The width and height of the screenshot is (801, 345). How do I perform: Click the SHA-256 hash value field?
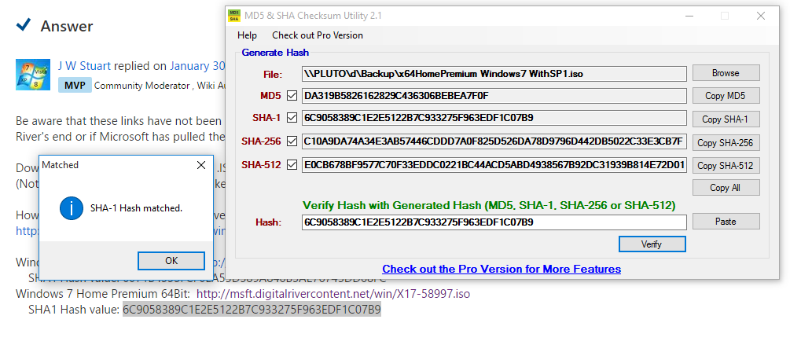[494, 141]
